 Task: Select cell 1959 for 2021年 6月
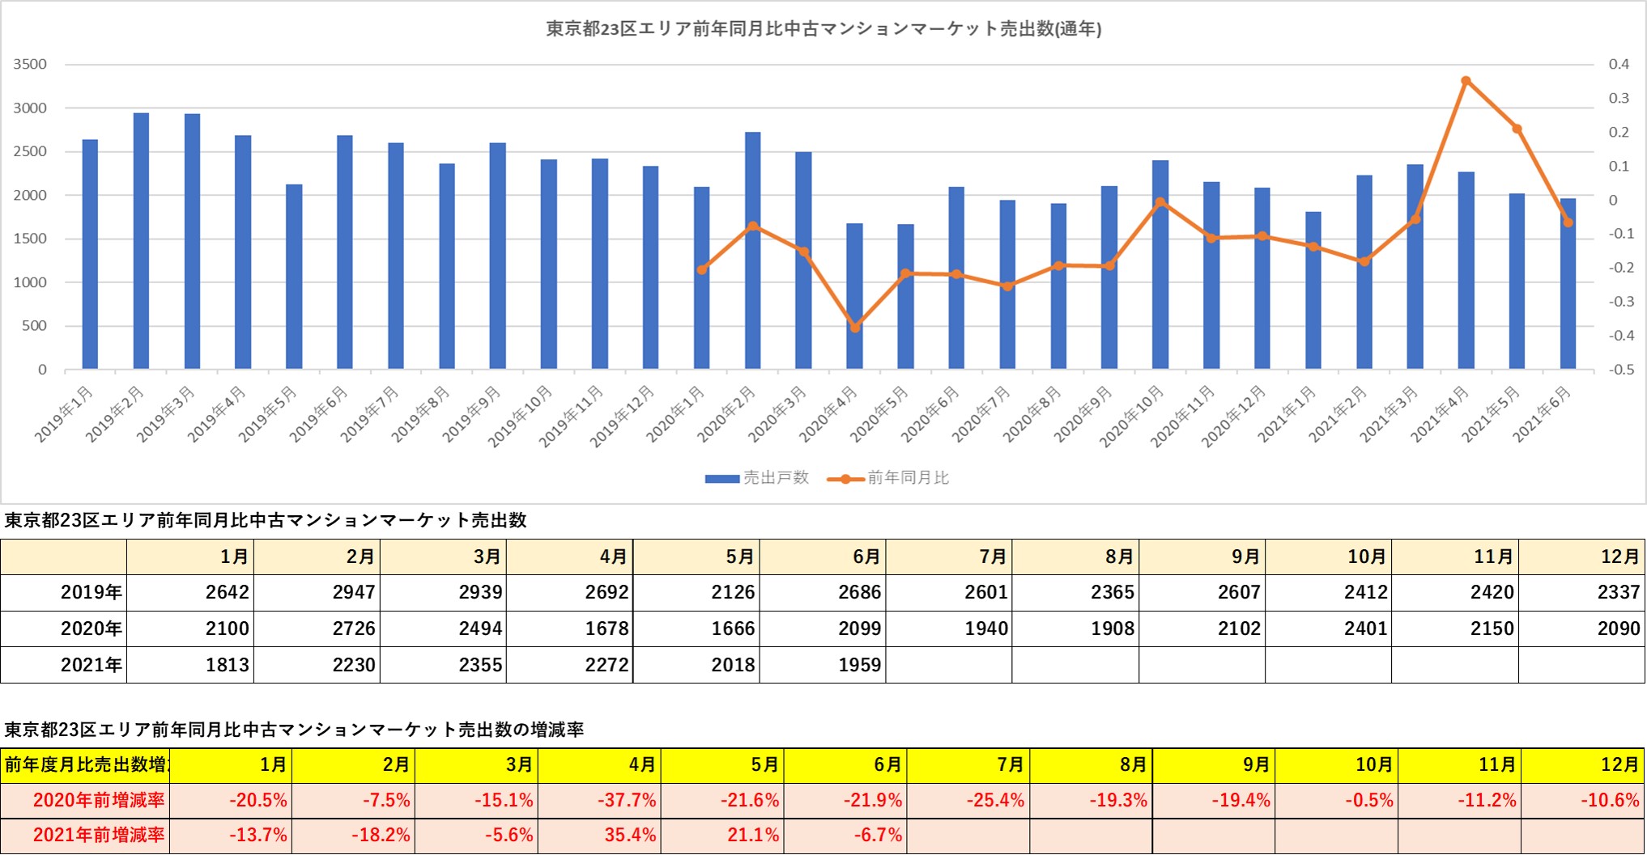point(823,665)
